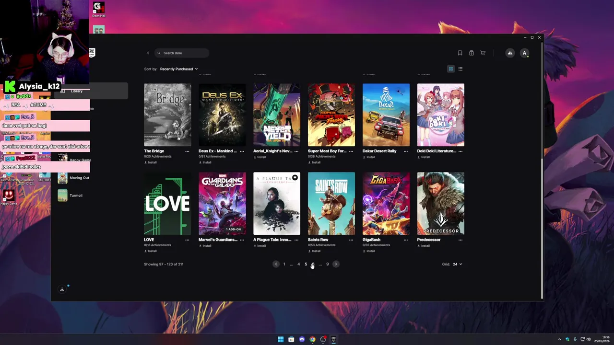Install The Bridge
Viewport: 614px width, 345px height.
151,162
